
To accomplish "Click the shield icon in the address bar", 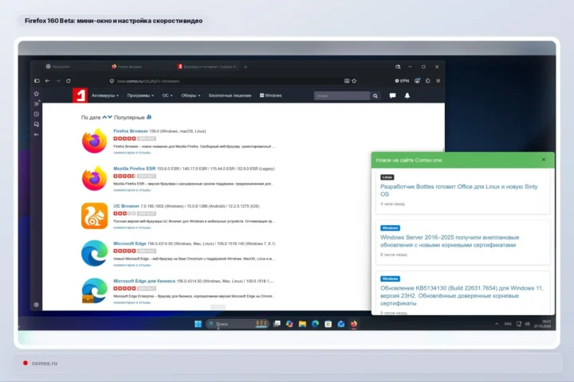I will click(112, 81).
